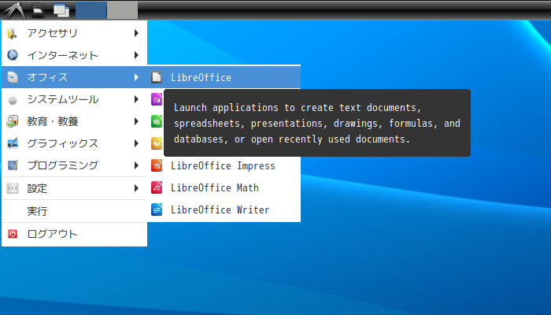Click the drawing icon beside グラフィックス

coord(13,143)
